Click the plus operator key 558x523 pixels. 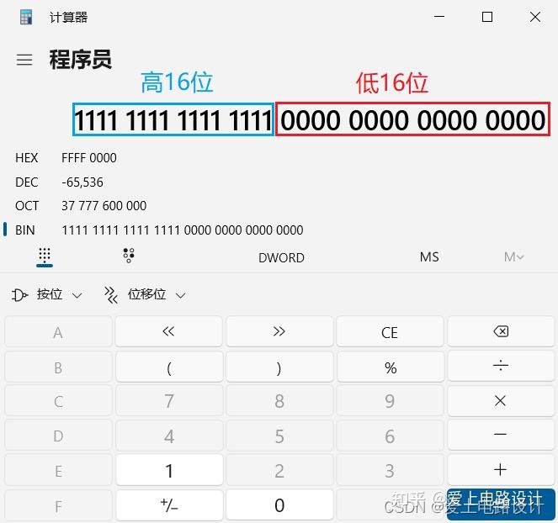(501, 470)
